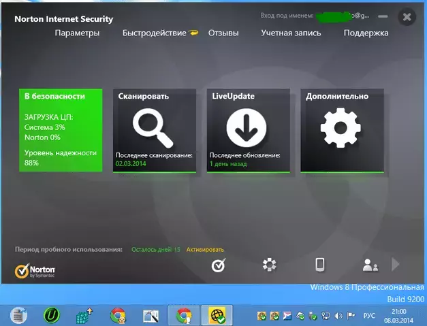Click the Активировать link

coord(205,250)
